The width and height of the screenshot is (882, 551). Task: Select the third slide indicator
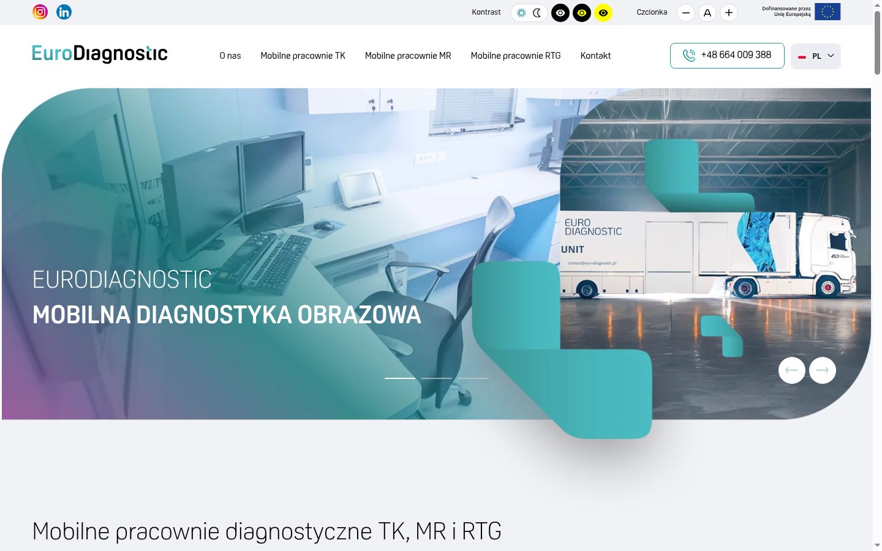click(x=473, y=378)
